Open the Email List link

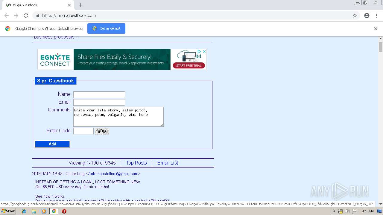point(168,163)
